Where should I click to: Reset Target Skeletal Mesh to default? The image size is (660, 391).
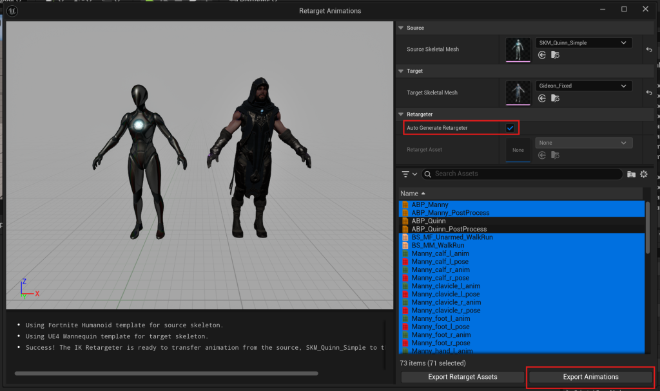click(649, 93)
